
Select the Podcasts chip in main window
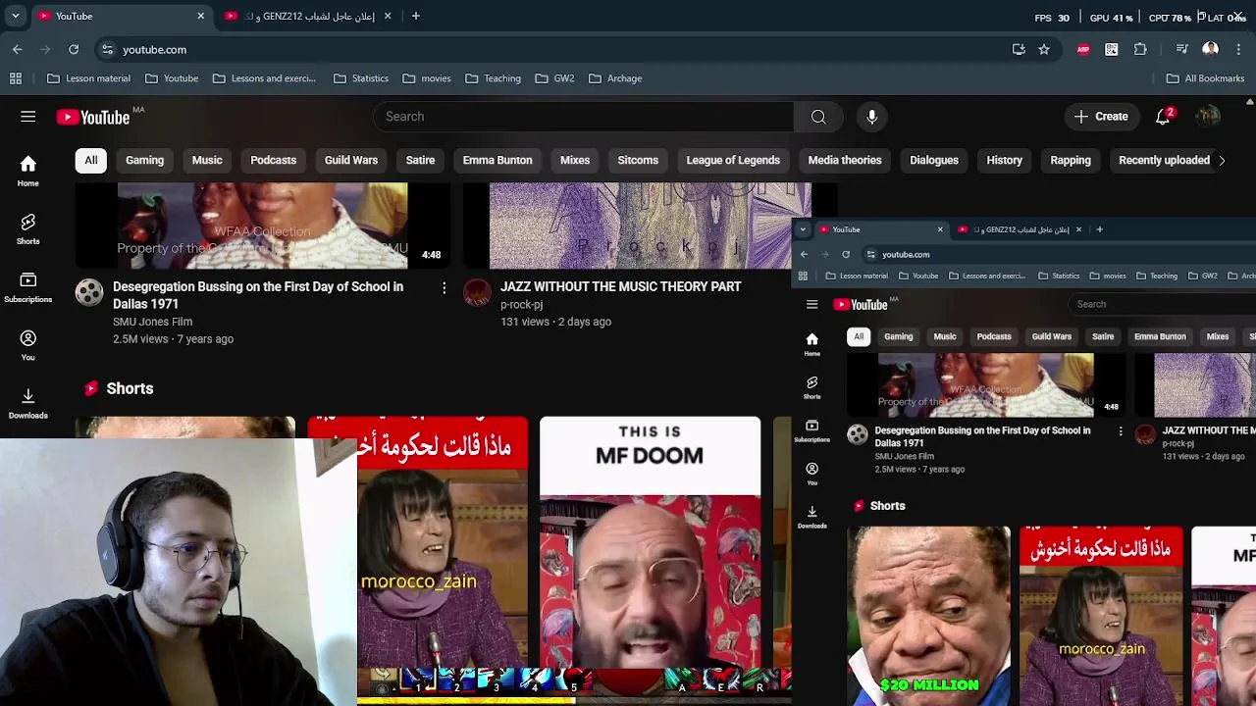click(273, 160)
